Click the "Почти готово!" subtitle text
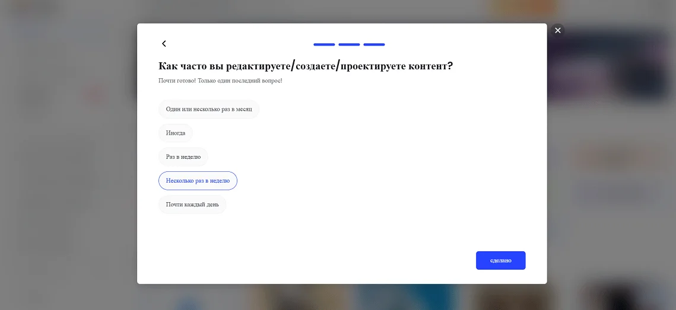Image resolution: width=676 pixels, height=310 pixels. 176,81
